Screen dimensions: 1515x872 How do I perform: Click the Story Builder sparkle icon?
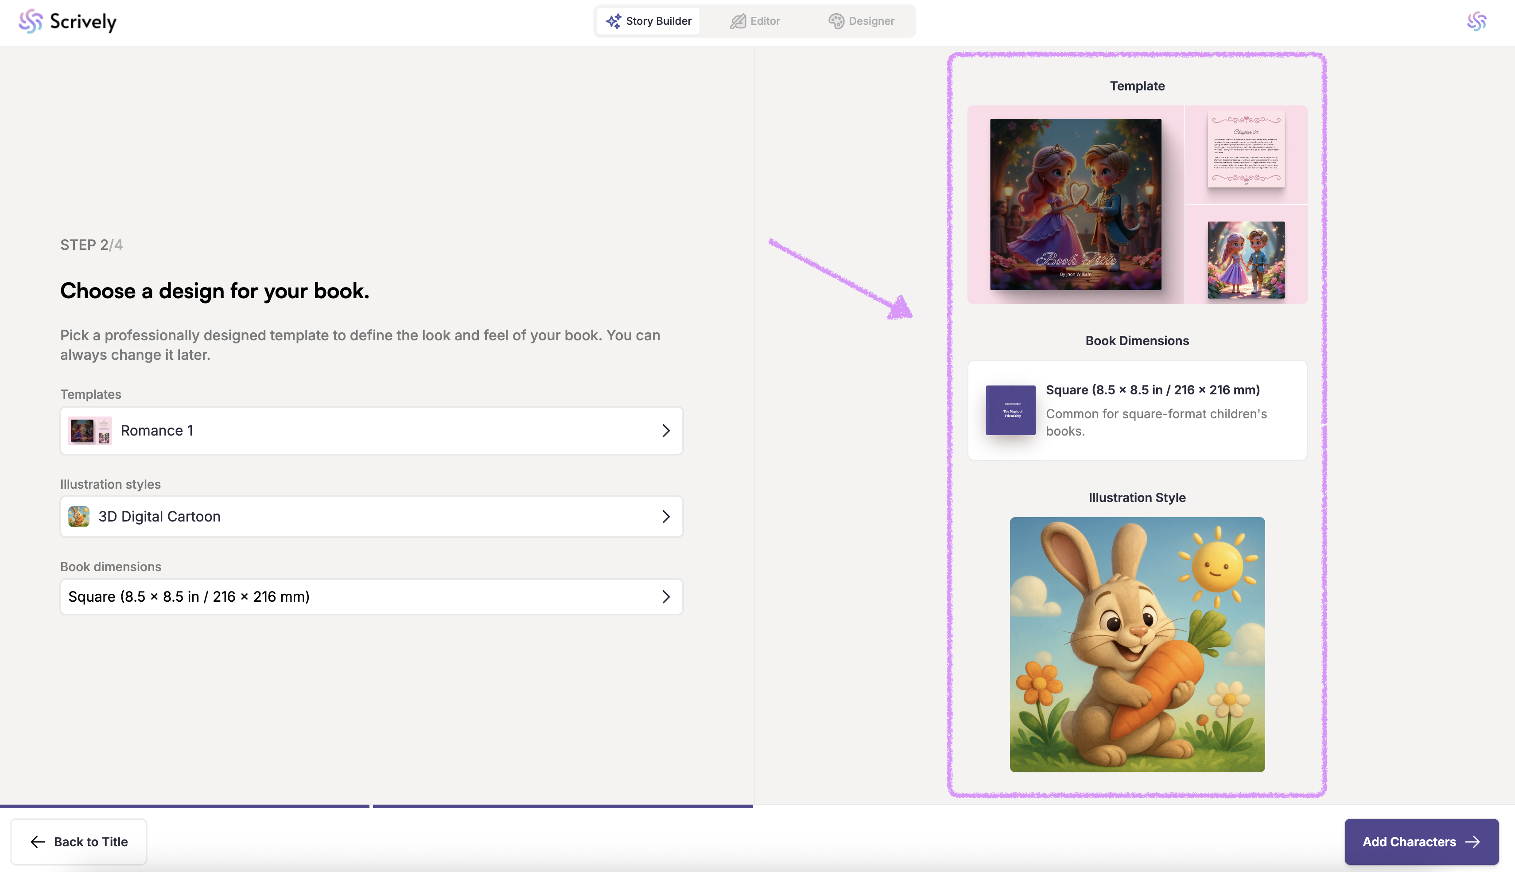[x=613, y=21]
